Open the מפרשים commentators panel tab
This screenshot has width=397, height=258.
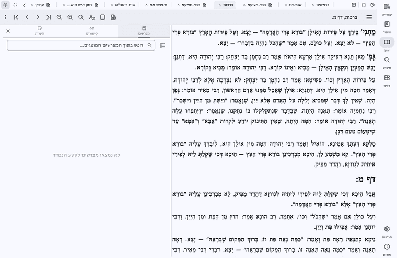[x=144, y=31]
